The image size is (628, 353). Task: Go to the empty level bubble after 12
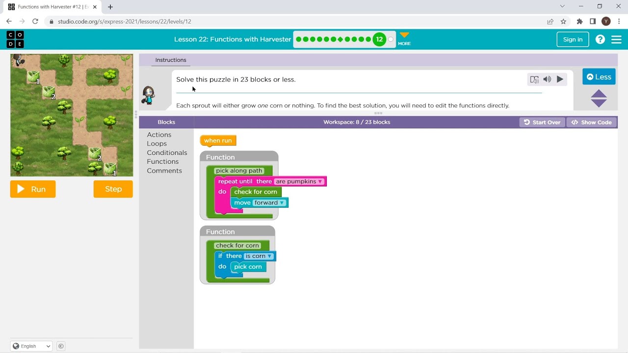(x=391, y=39)
